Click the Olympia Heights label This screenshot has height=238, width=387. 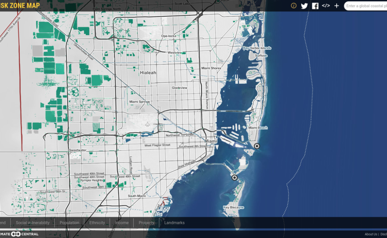(91, 180)
